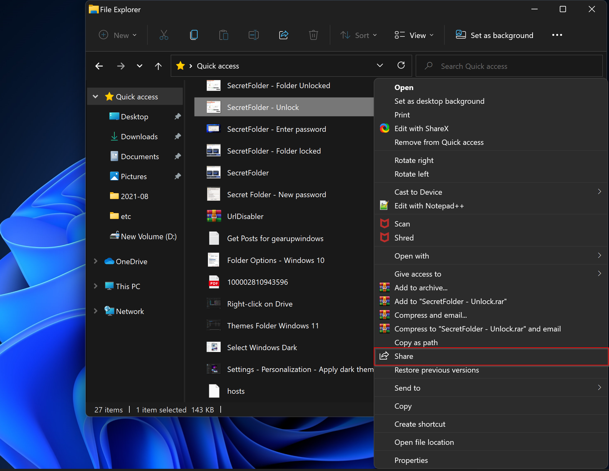Viewport: 609px width, 471px height.
Task: Click the hosts file icon
Action: point(214,391)
